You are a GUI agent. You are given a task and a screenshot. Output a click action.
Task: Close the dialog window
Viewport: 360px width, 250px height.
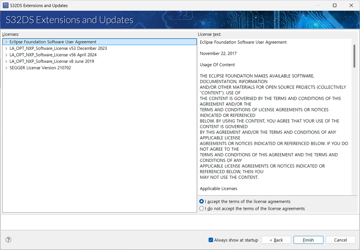coord(351,5)
